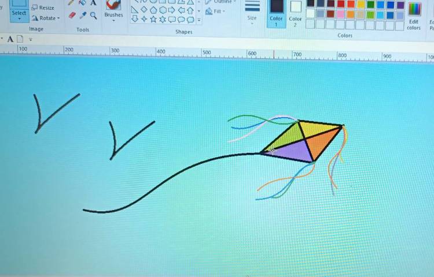Select the rounded rectangle callout shape
This screenshot has width=434, height=277.
tap(172, 19)
